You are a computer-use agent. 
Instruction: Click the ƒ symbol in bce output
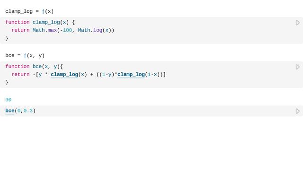pos(26,56)
